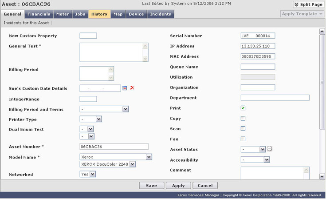
Task: Click the IntegerRange input box
Action: point(88,99)
